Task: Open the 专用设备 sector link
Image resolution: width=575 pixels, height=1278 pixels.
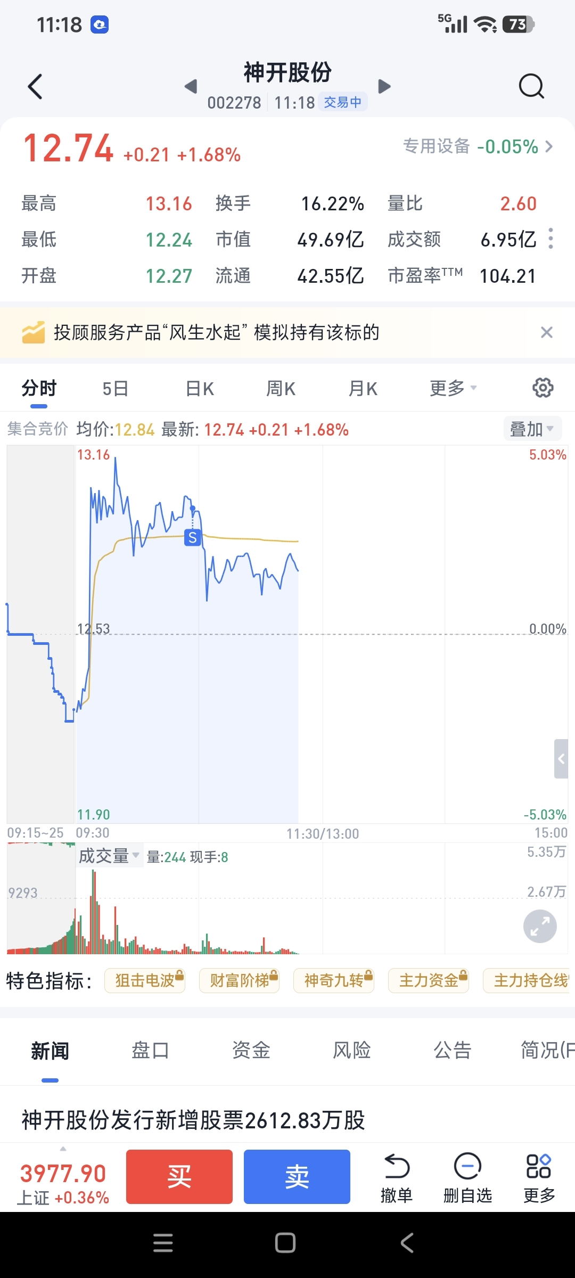Action: point(478,146)
